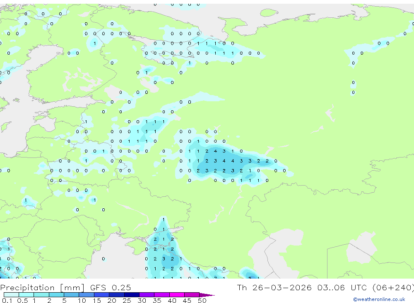Select the 35–40 mm purple legend swatch

pos(162,295)
